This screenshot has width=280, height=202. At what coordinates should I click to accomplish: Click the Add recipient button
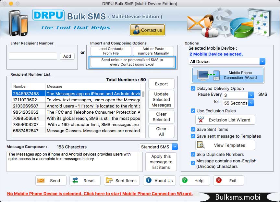coord(67,56)
